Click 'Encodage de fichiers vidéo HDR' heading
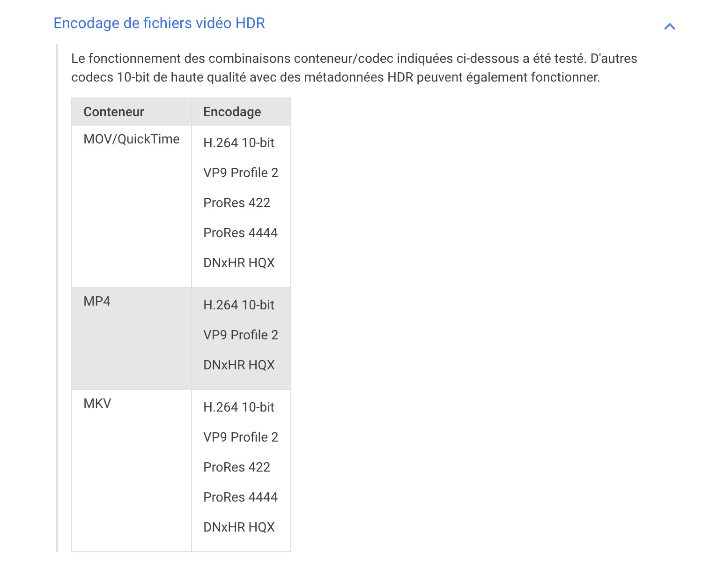The image size is (725, 570). (x=159, y=23)
